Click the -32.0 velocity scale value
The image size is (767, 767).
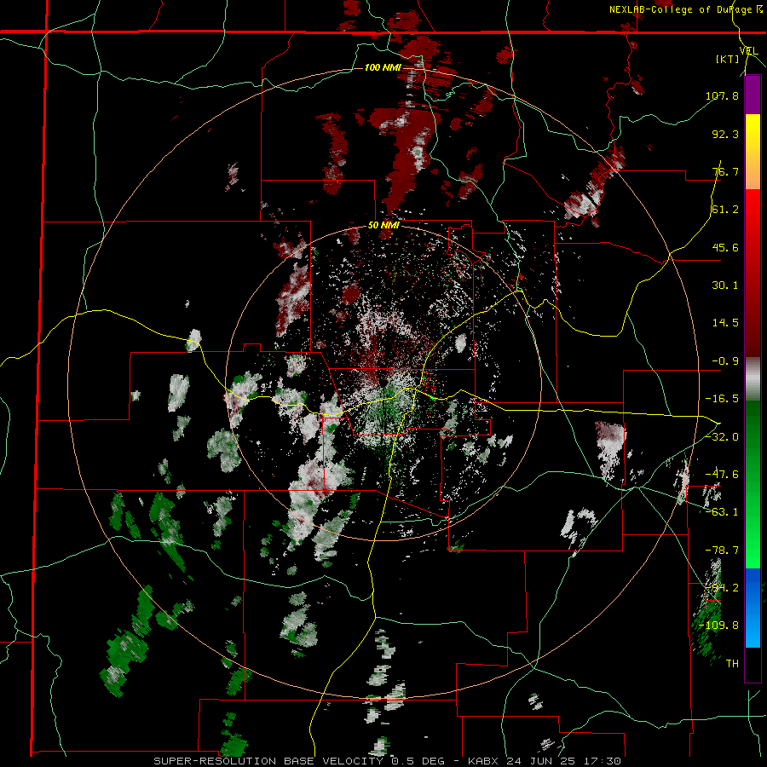click(x=722, y=436)
